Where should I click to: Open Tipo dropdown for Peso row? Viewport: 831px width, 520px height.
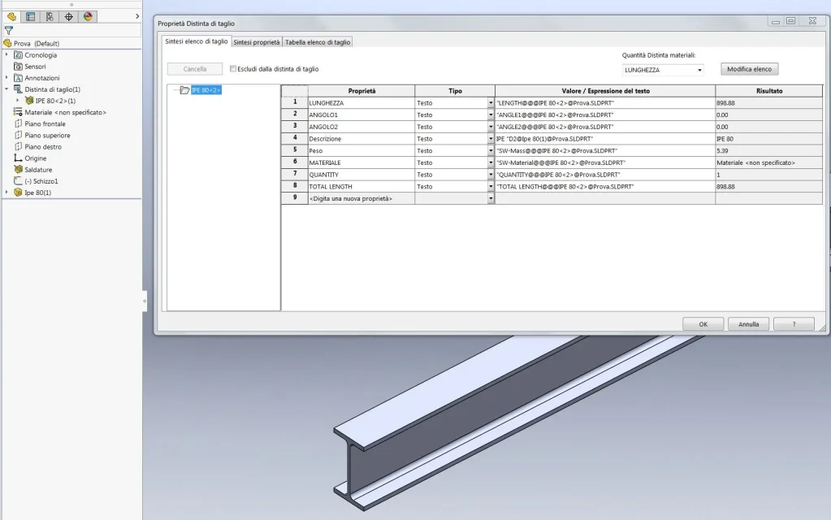point(490,150)
